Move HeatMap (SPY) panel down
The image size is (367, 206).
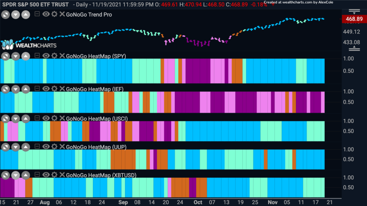click(x=15, y=56)
